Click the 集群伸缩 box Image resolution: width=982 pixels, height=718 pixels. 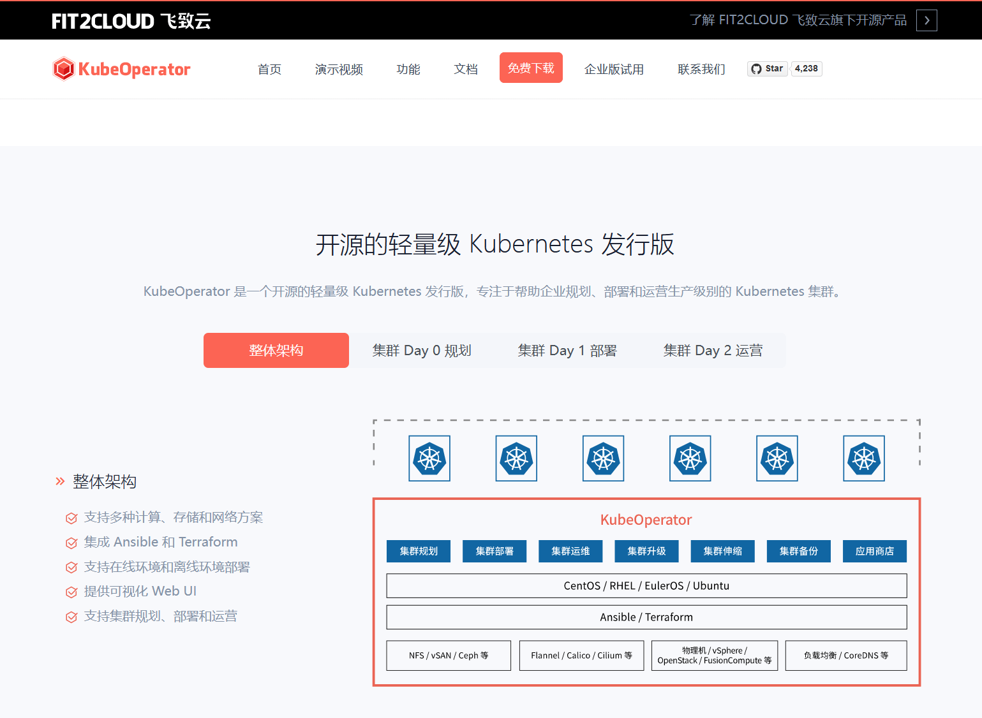pyautogui.click(x=722, y=551)
